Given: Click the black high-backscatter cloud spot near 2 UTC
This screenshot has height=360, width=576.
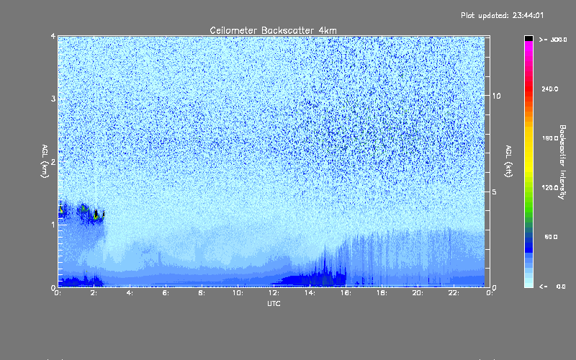Looking at the screenshot, I should (x=96, y=213).
